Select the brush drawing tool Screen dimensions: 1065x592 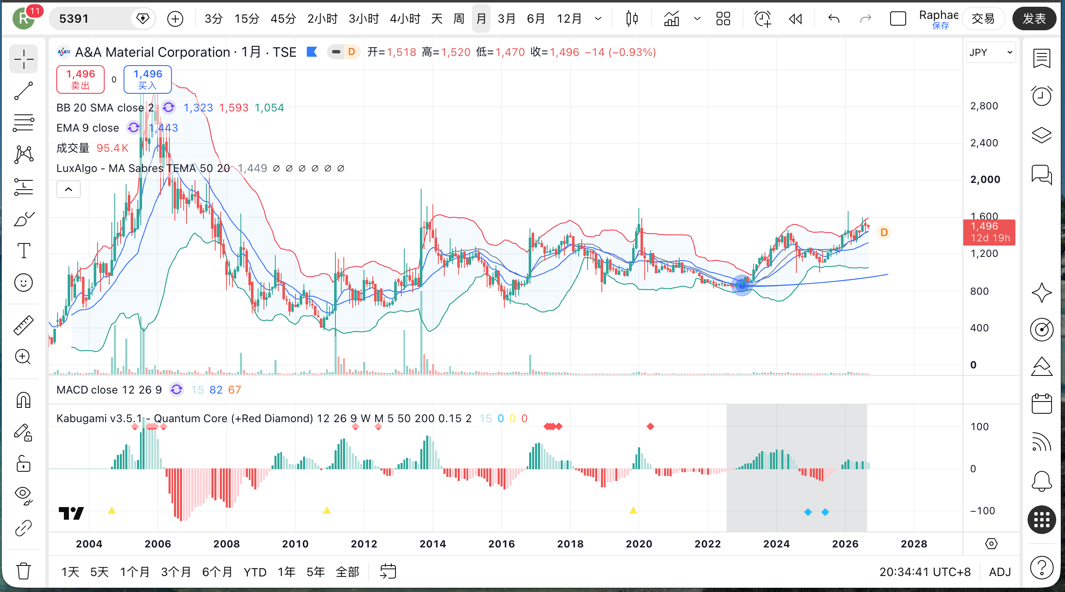pyautogui.click(x=24, y=219)
